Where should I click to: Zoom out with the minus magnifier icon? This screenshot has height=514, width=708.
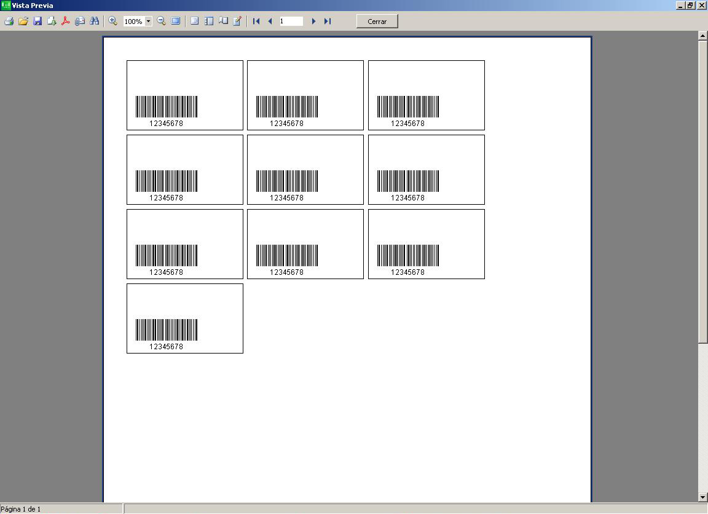point(161,22)
